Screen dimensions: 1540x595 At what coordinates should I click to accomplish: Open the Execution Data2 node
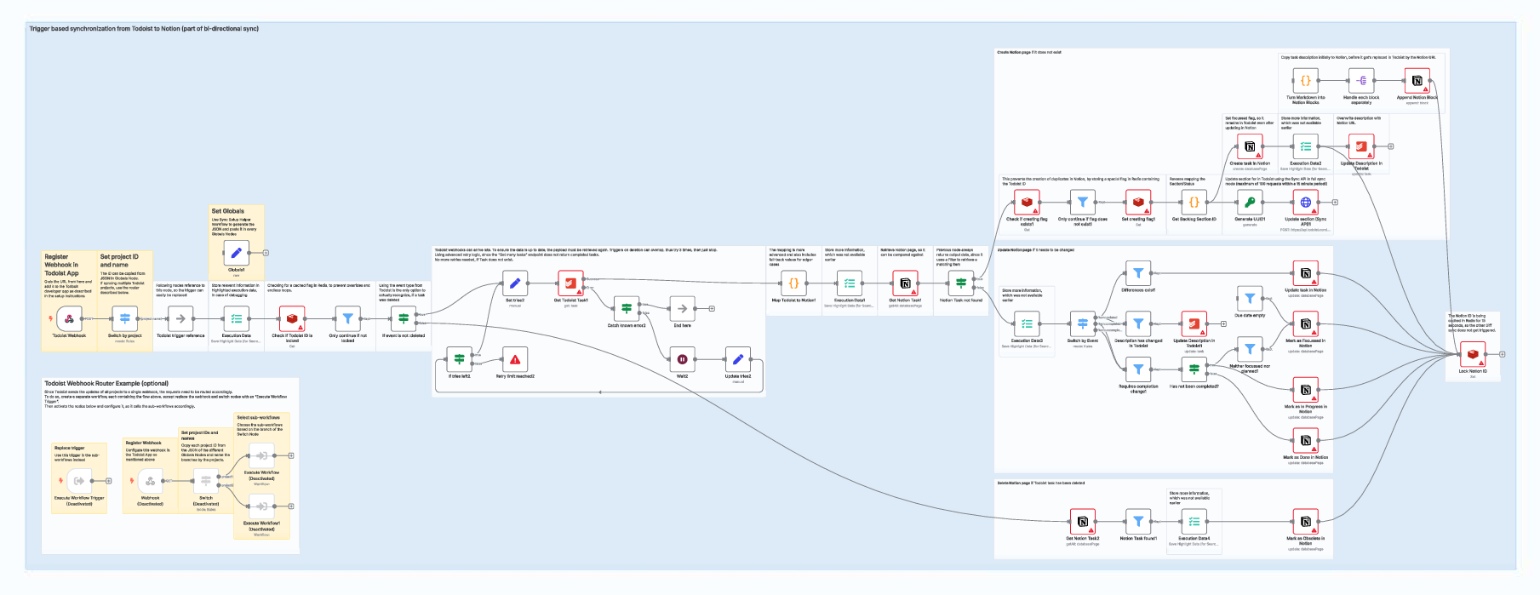click(1306, 146)
